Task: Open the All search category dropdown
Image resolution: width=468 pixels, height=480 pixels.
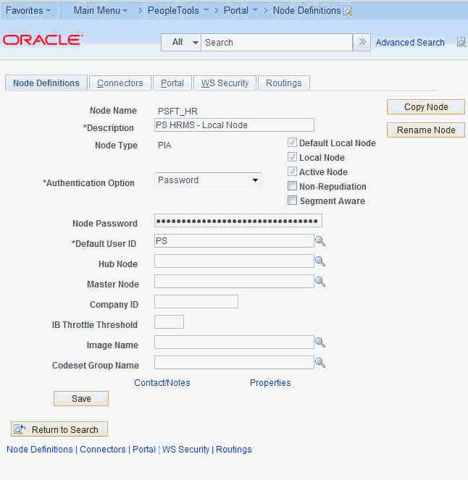Action: (x=181, y=42)
